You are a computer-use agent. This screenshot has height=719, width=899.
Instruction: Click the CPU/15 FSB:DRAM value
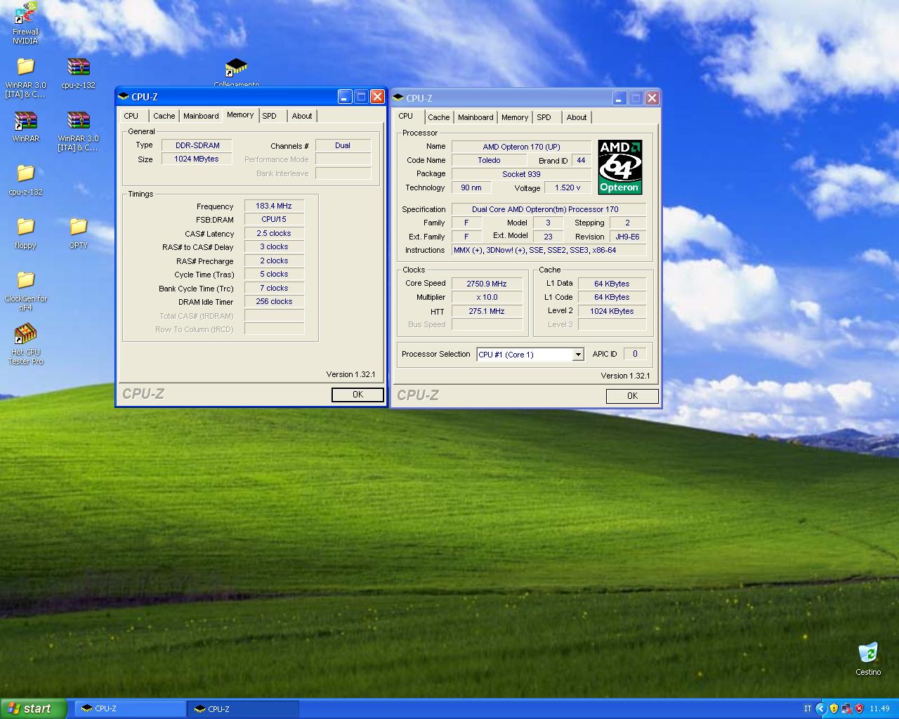tap(274, 220)
